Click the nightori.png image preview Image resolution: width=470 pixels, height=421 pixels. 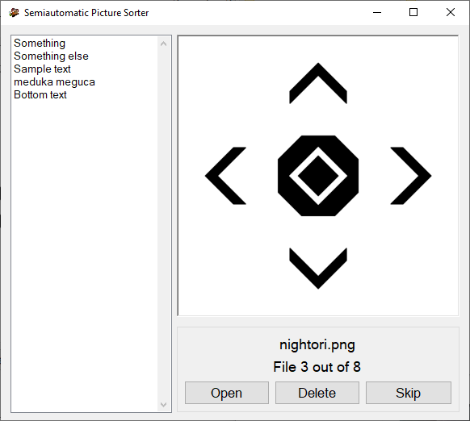318,176
